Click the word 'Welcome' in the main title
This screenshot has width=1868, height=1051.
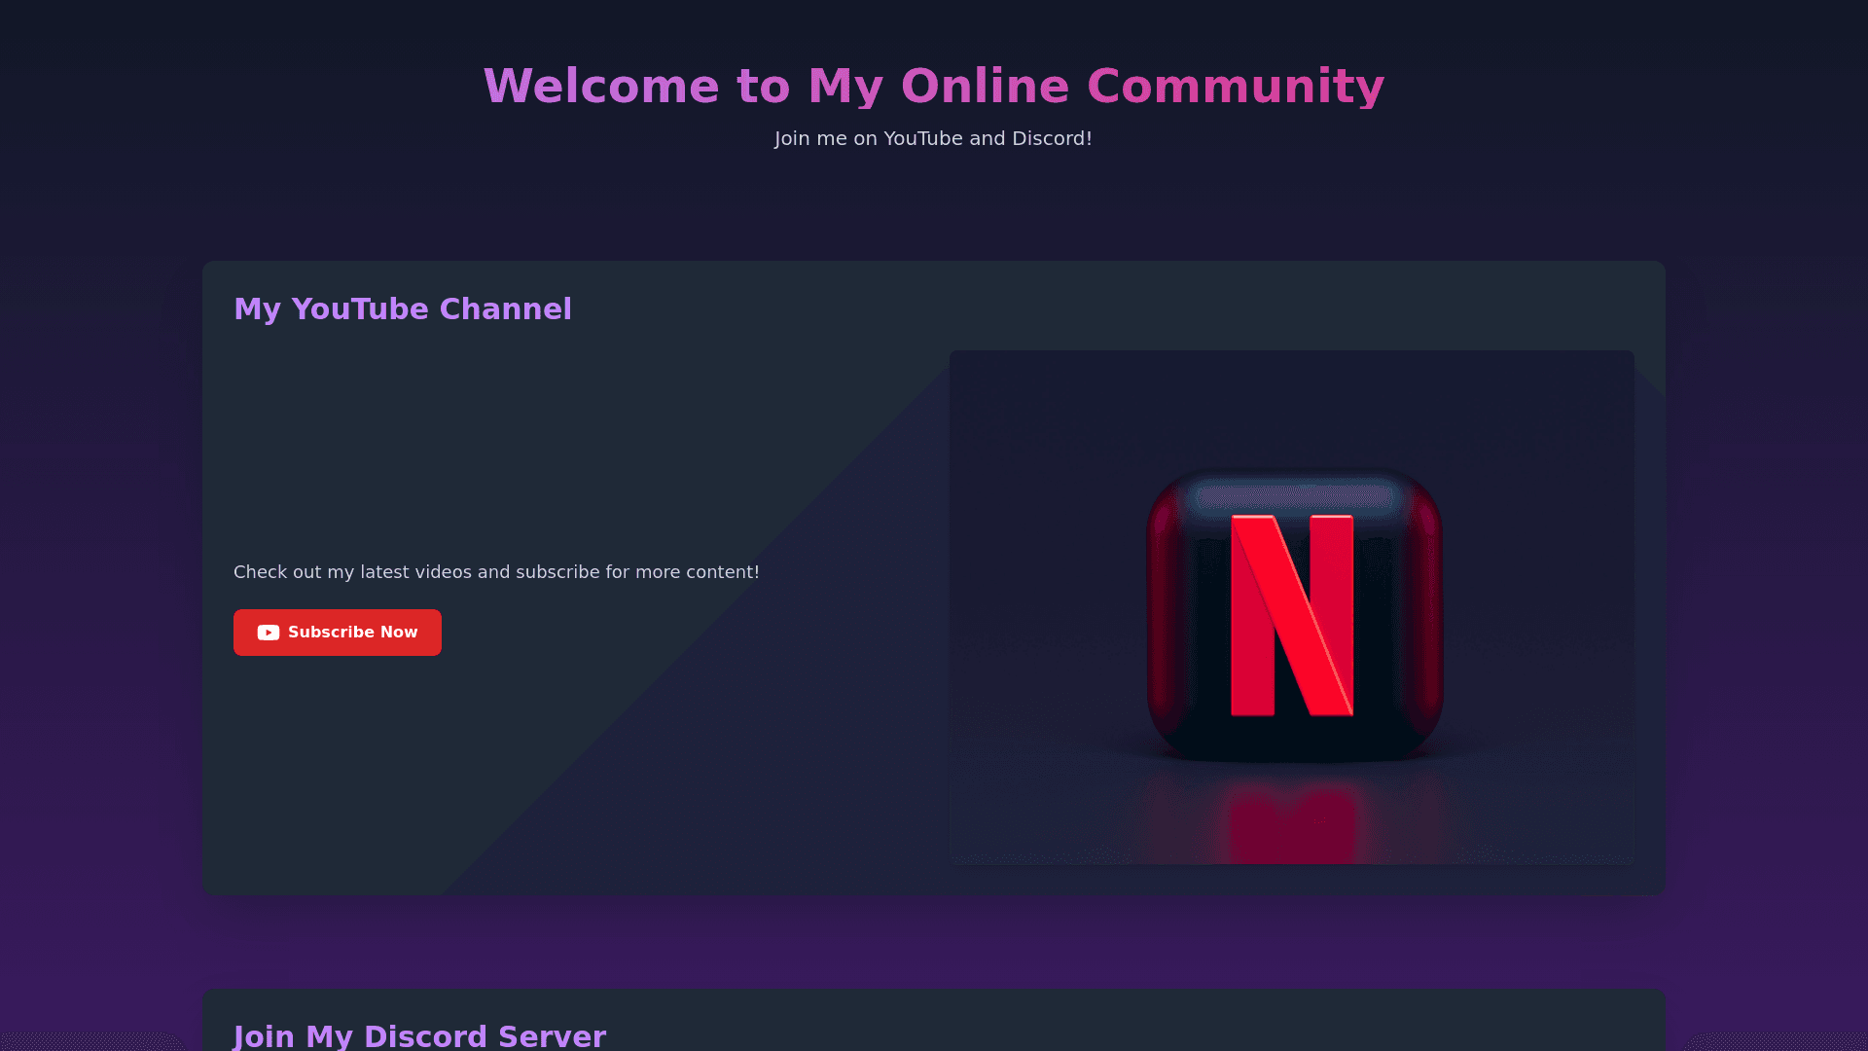coord(601,86)
